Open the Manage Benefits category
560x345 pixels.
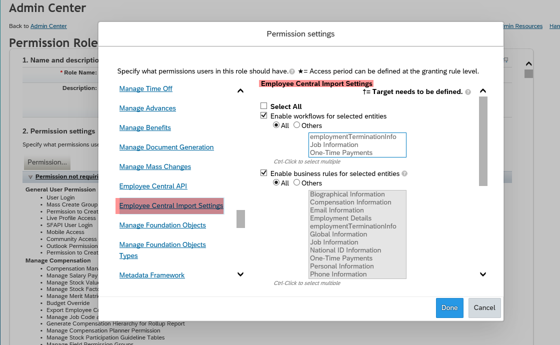[x=145, y=128]
